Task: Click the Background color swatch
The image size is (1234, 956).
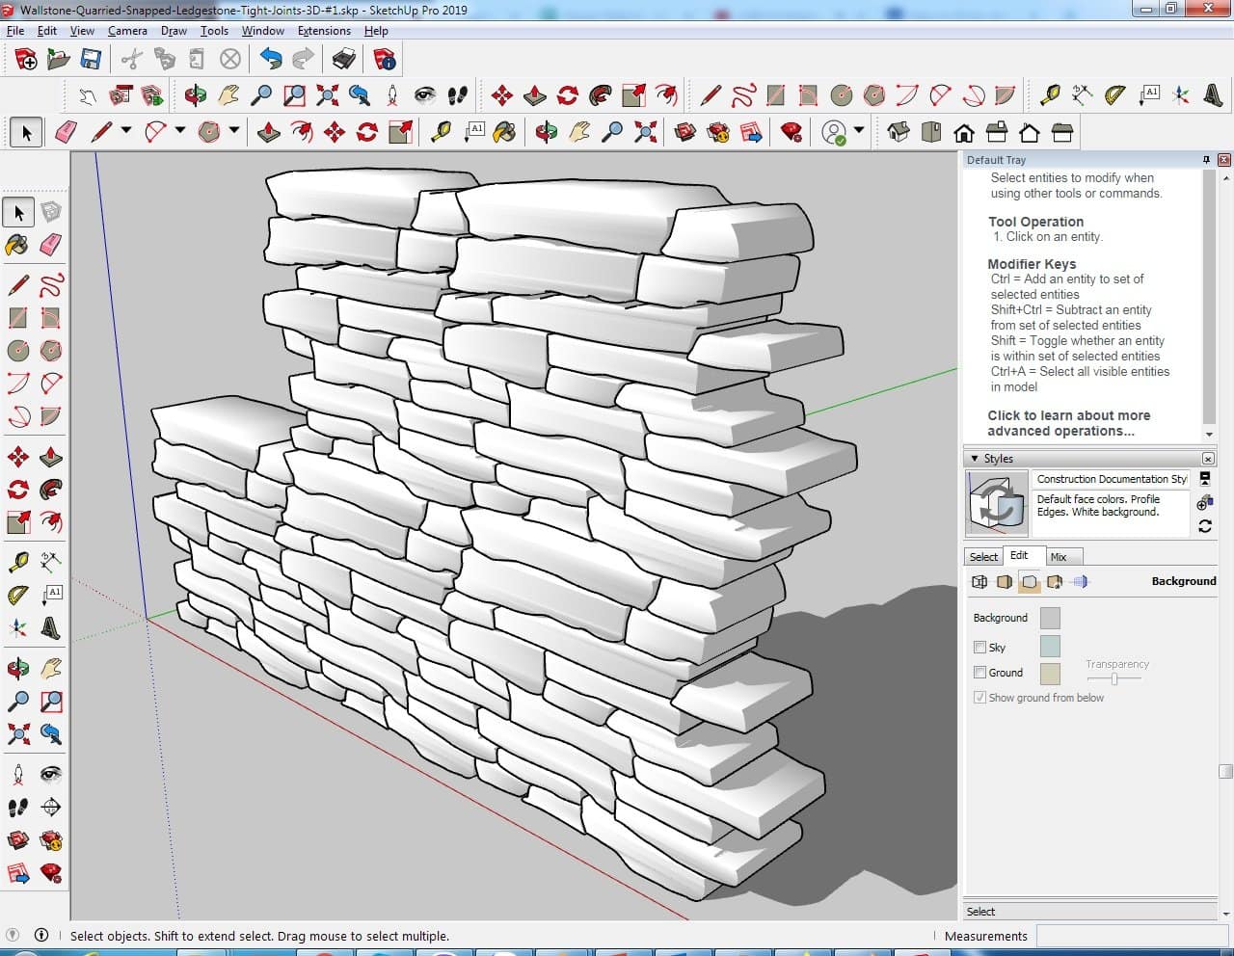Action: click(x=1050, y=618)
